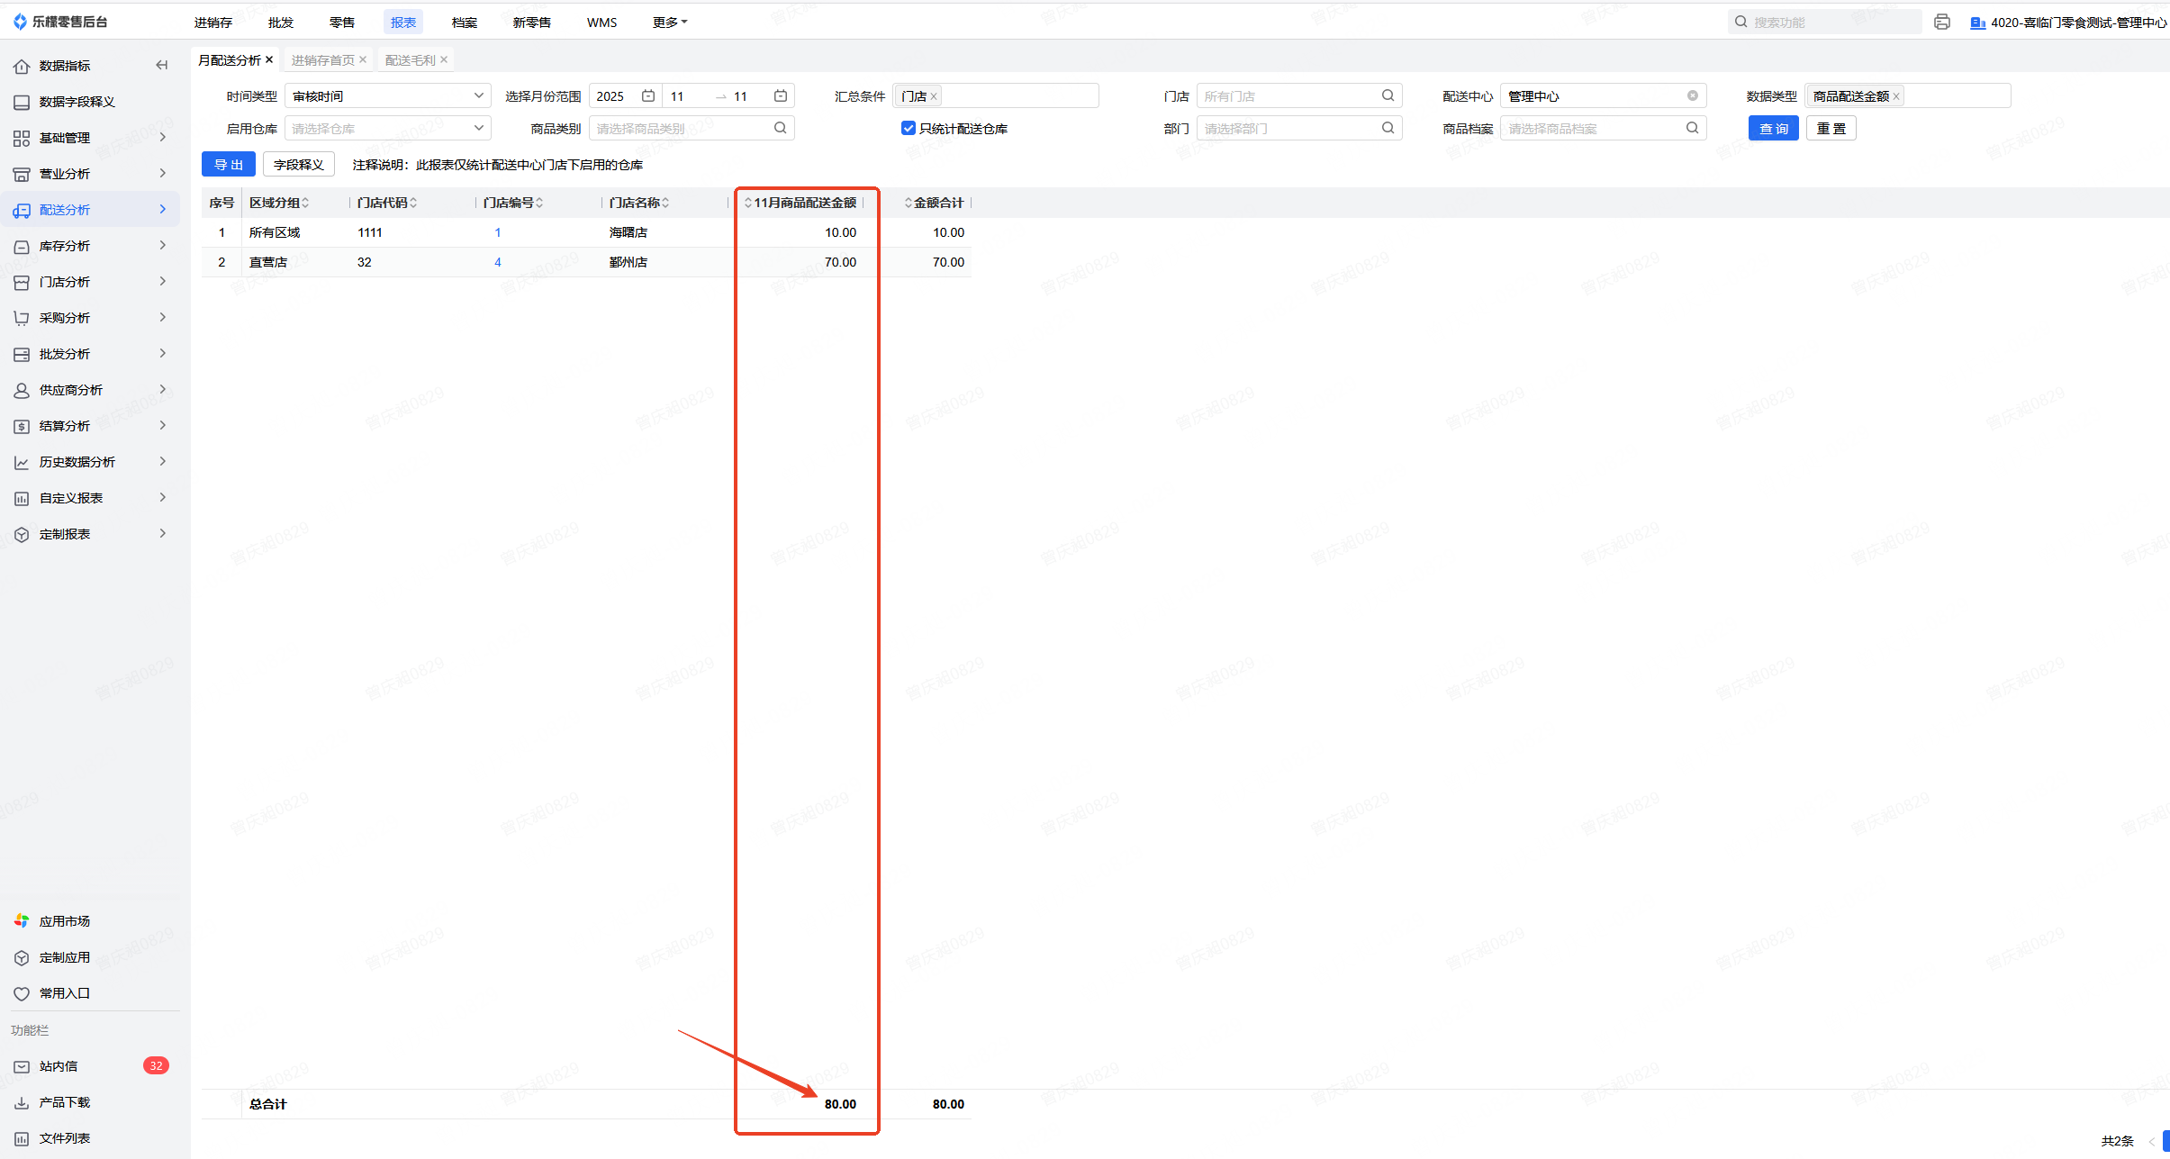Viewport: 2170px width, 1159px height.
Task: Open the 启用仓库 dropdown
Action: pos(387,128)
